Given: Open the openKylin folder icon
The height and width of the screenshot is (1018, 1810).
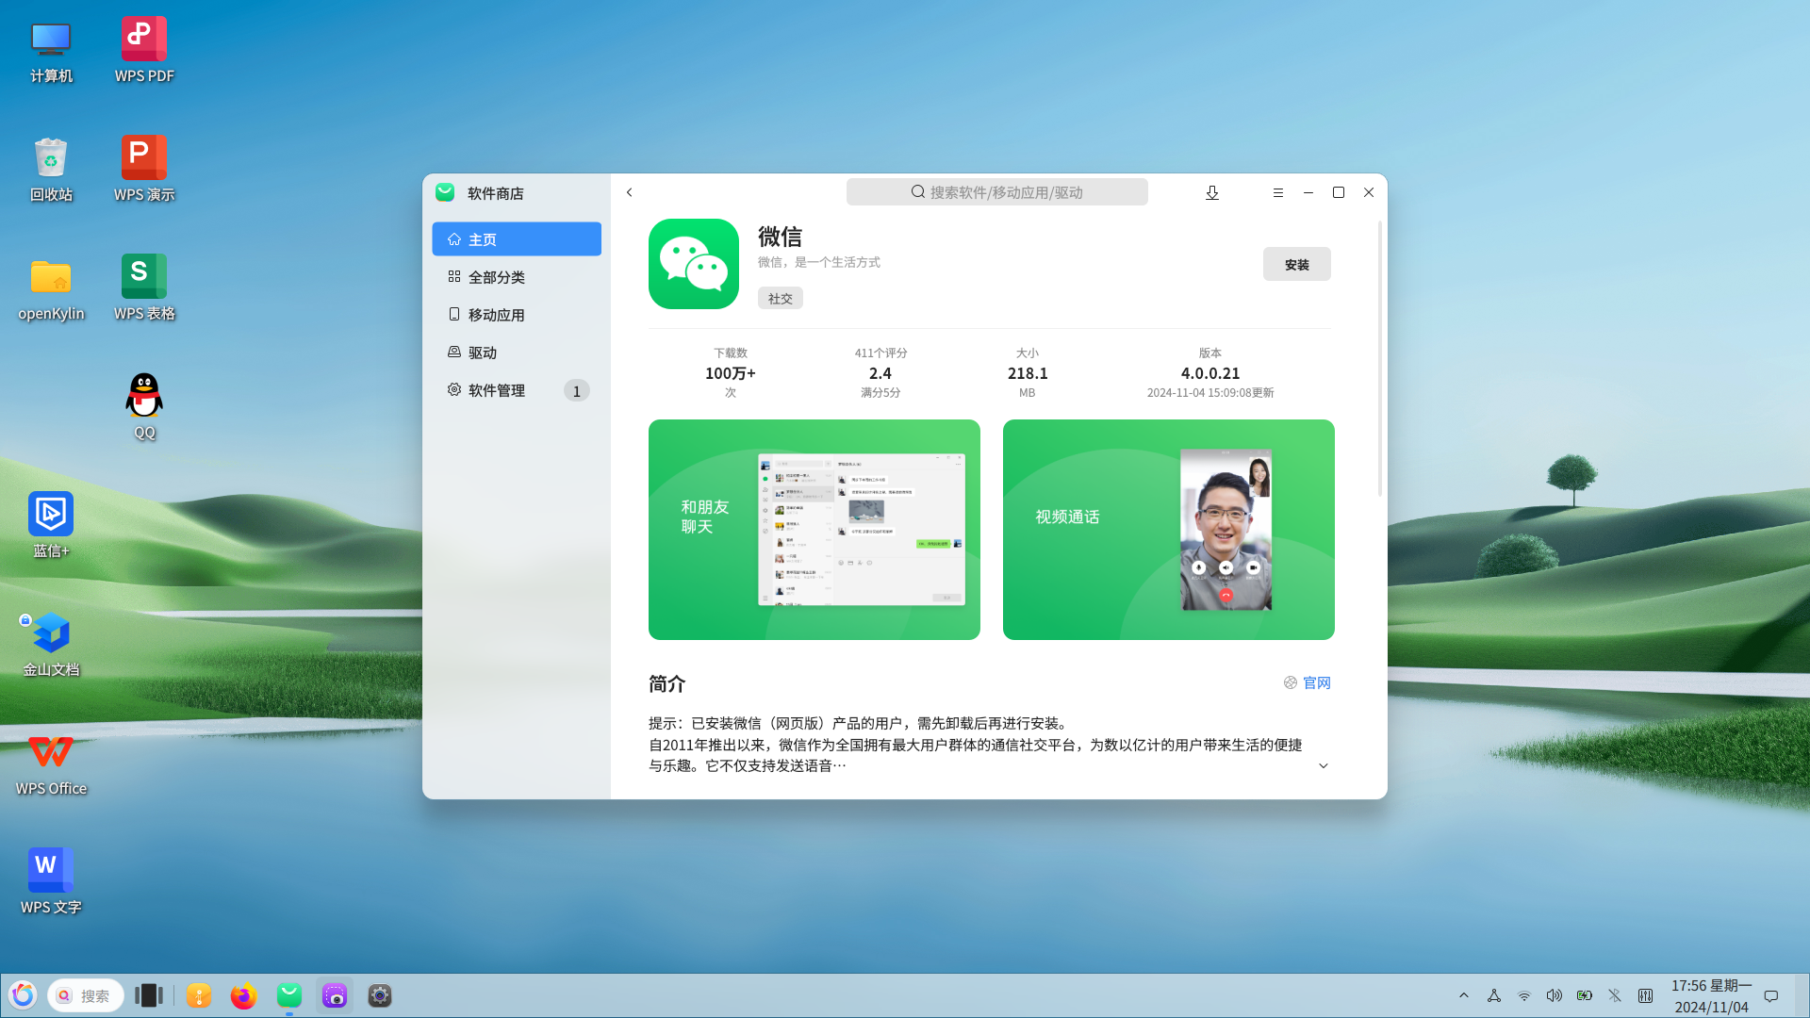Looking at the screenshot, I should (x=51, y=289).
